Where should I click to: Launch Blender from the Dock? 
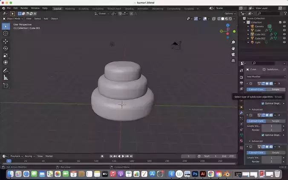227,174
